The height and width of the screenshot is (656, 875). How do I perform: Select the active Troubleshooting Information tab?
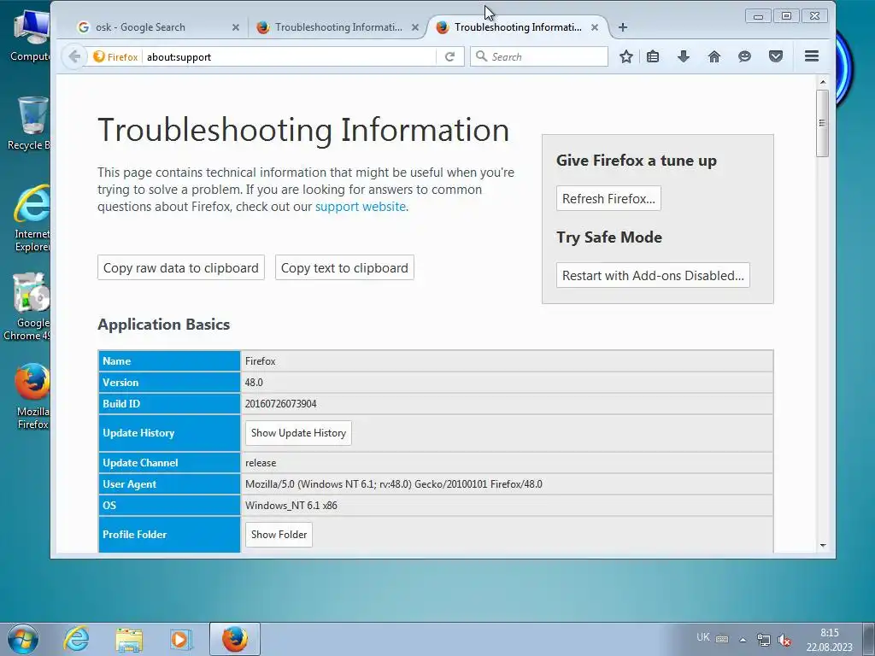[x=517, y=26]
